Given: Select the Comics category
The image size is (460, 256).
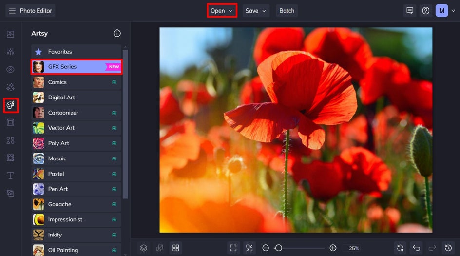Looking at the screenshot, I should (x=77, y=82).
